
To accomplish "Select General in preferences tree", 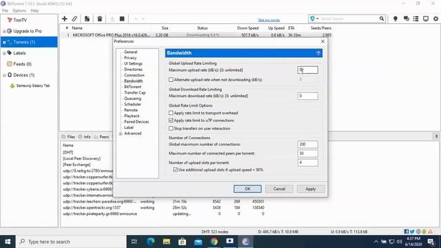I will coord(130,52).
